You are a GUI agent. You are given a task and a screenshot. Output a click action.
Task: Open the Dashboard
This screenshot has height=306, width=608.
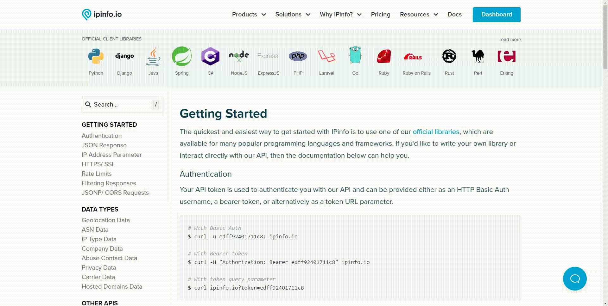point(496,14)
